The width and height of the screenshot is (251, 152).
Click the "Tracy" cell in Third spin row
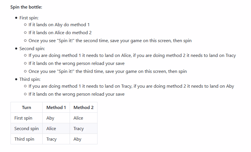pos(56,139)
